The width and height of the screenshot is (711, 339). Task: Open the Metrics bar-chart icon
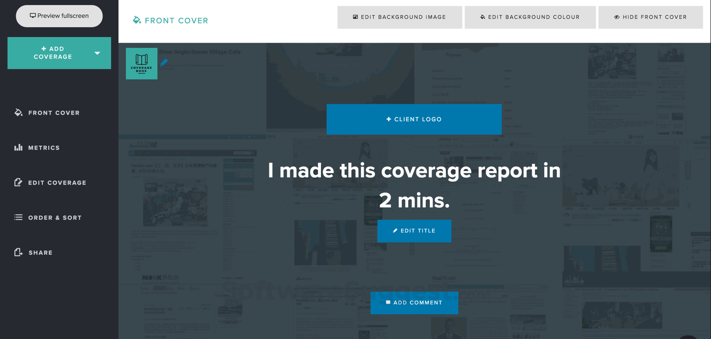coord(18,147)
